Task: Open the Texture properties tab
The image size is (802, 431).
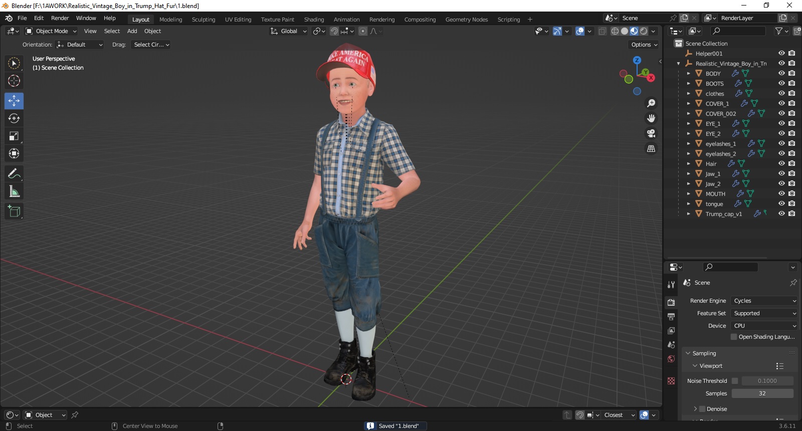Action: (x=671, y=381)
